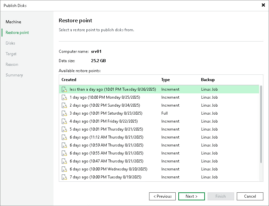The height and width of the screenshot is (206, 269).
Task: Close the Publish Disks dialog
Action: tap(263, 5)
